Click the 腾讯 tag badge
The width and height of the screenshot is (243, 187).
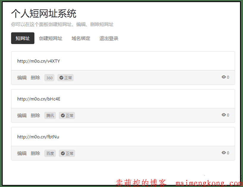pos(50,116)
